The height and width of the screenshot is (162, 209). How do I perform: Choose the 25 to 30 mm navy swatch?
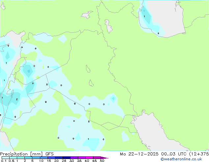[66, 158]
